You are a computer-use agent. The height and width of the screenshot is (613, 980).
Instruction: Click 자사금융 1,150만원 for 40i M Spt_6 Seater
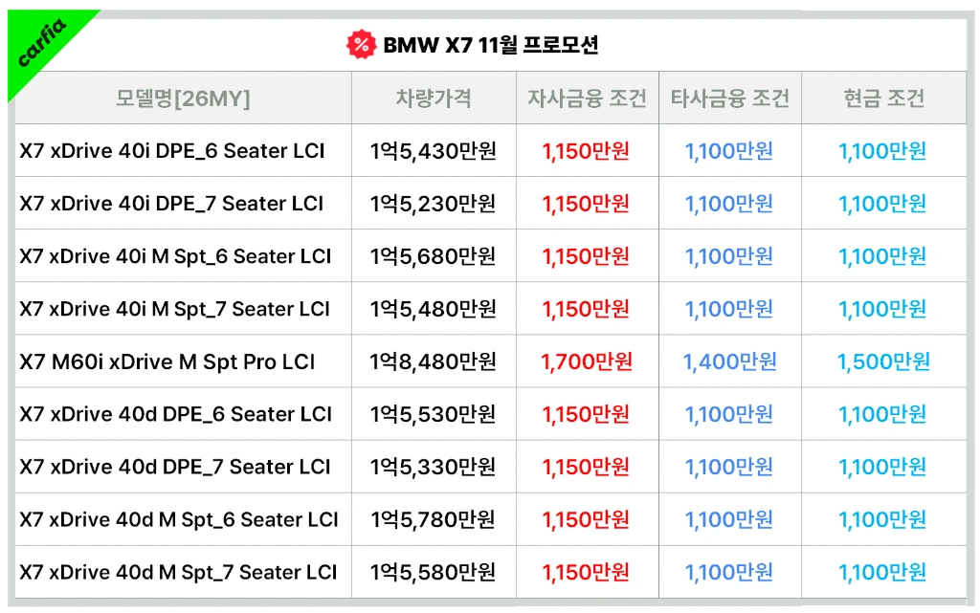[586, 256]
